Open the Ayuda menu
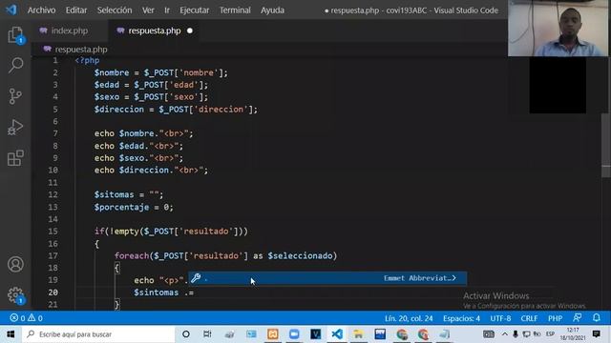Viewport: 611px width, 343px height. coord(272,10)
